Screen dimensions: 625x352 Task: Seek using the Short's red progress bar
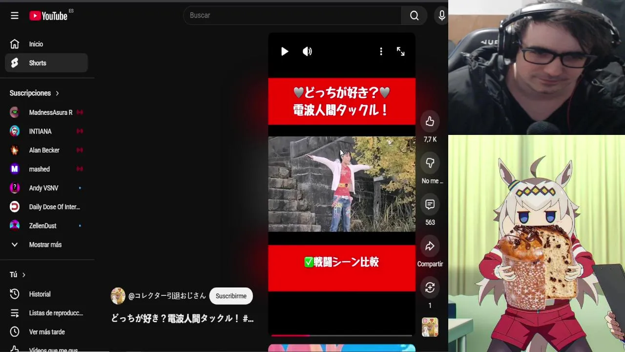[342, 335]
